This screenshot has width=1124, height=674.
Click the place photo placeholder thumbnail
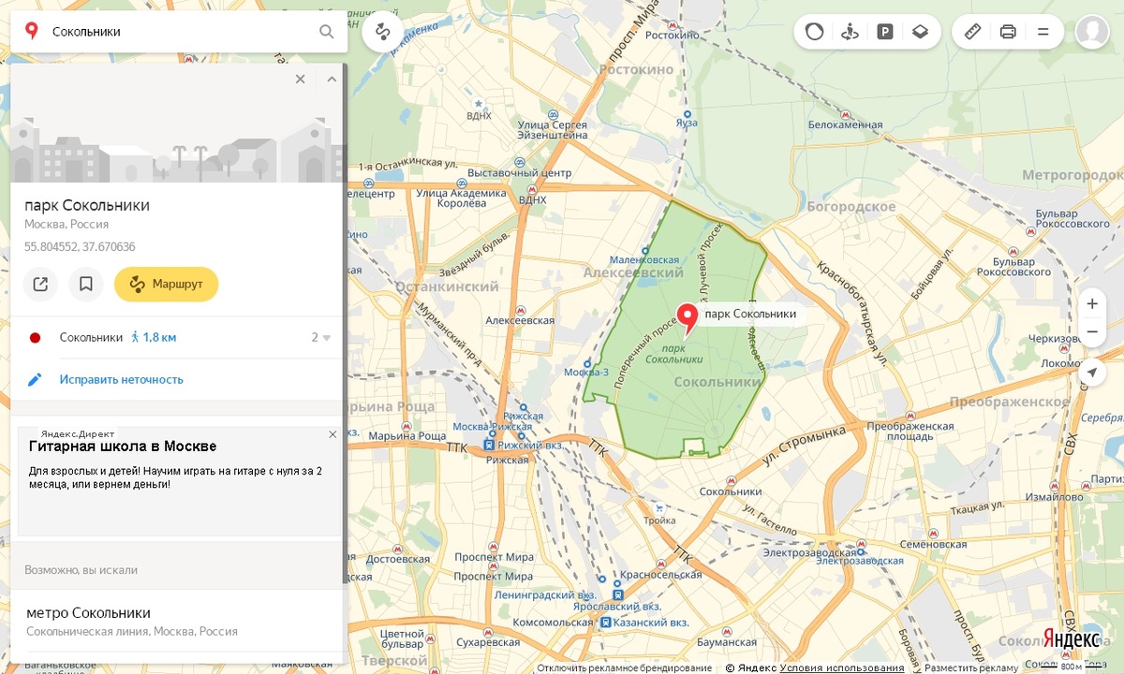point(178,124)
